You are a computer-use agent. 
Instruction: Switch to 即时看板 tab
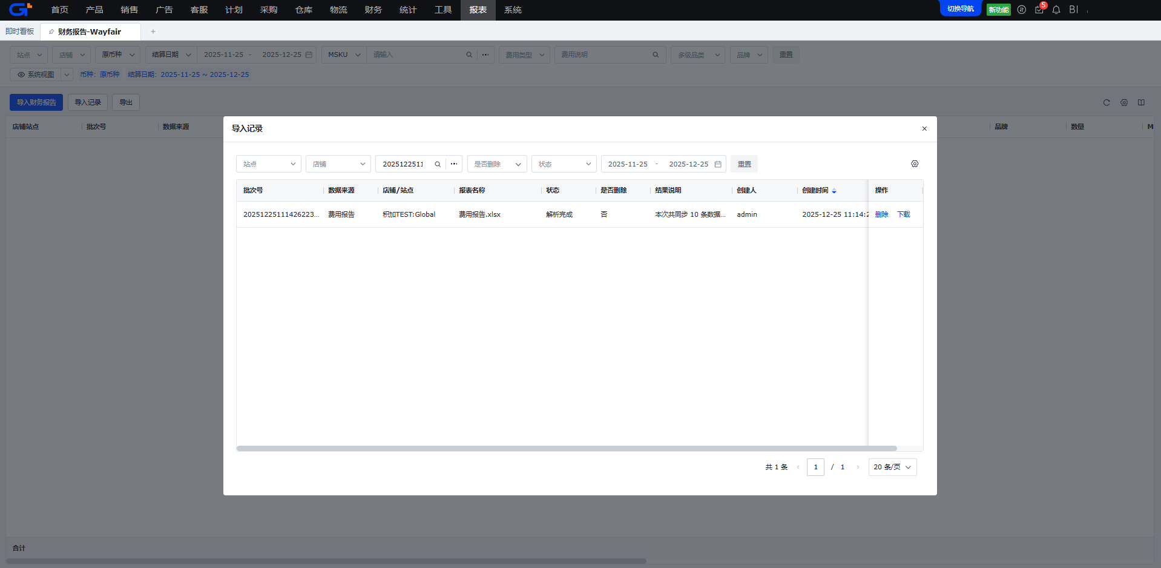[20, 31]
